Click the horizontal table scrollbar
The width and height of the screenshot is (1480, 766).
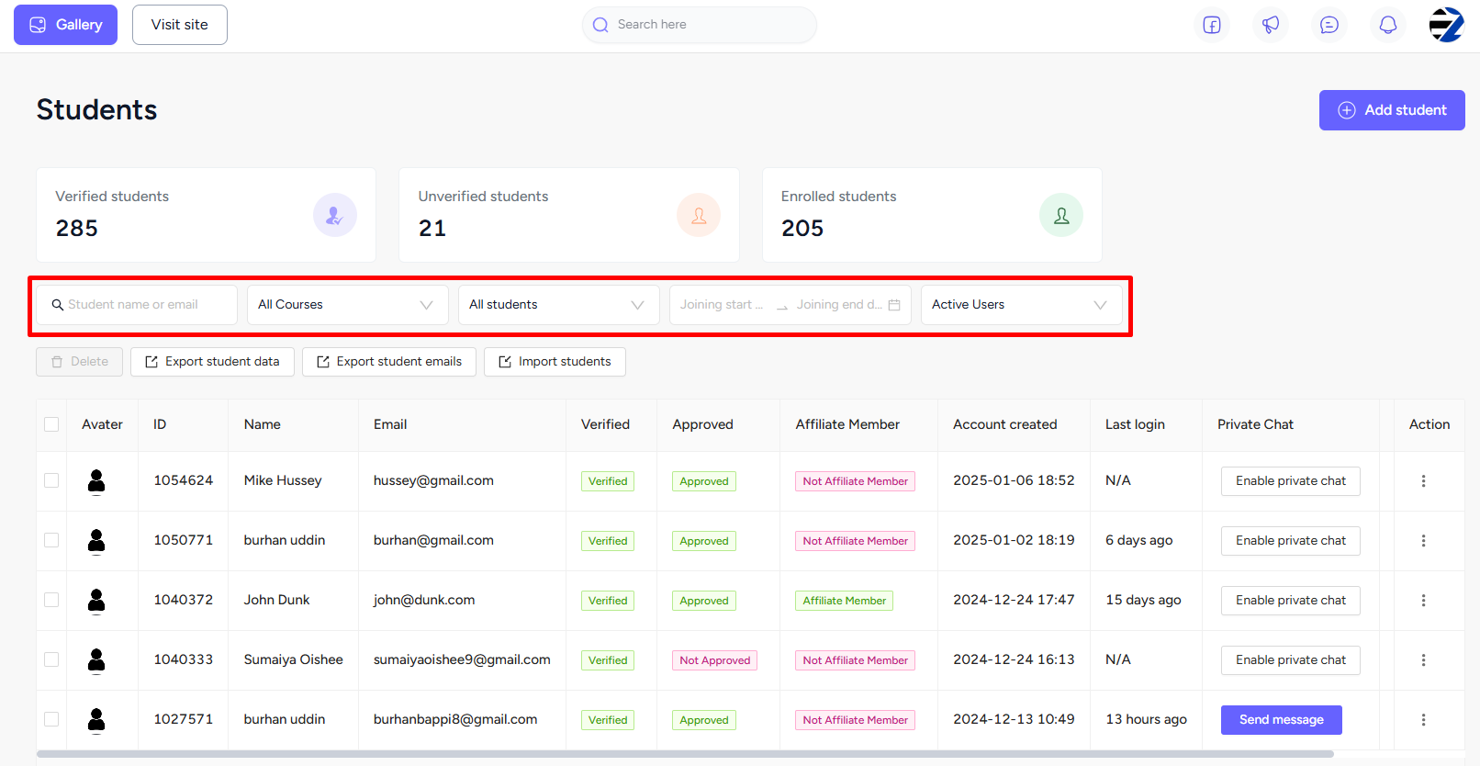(x=685, y=754)
